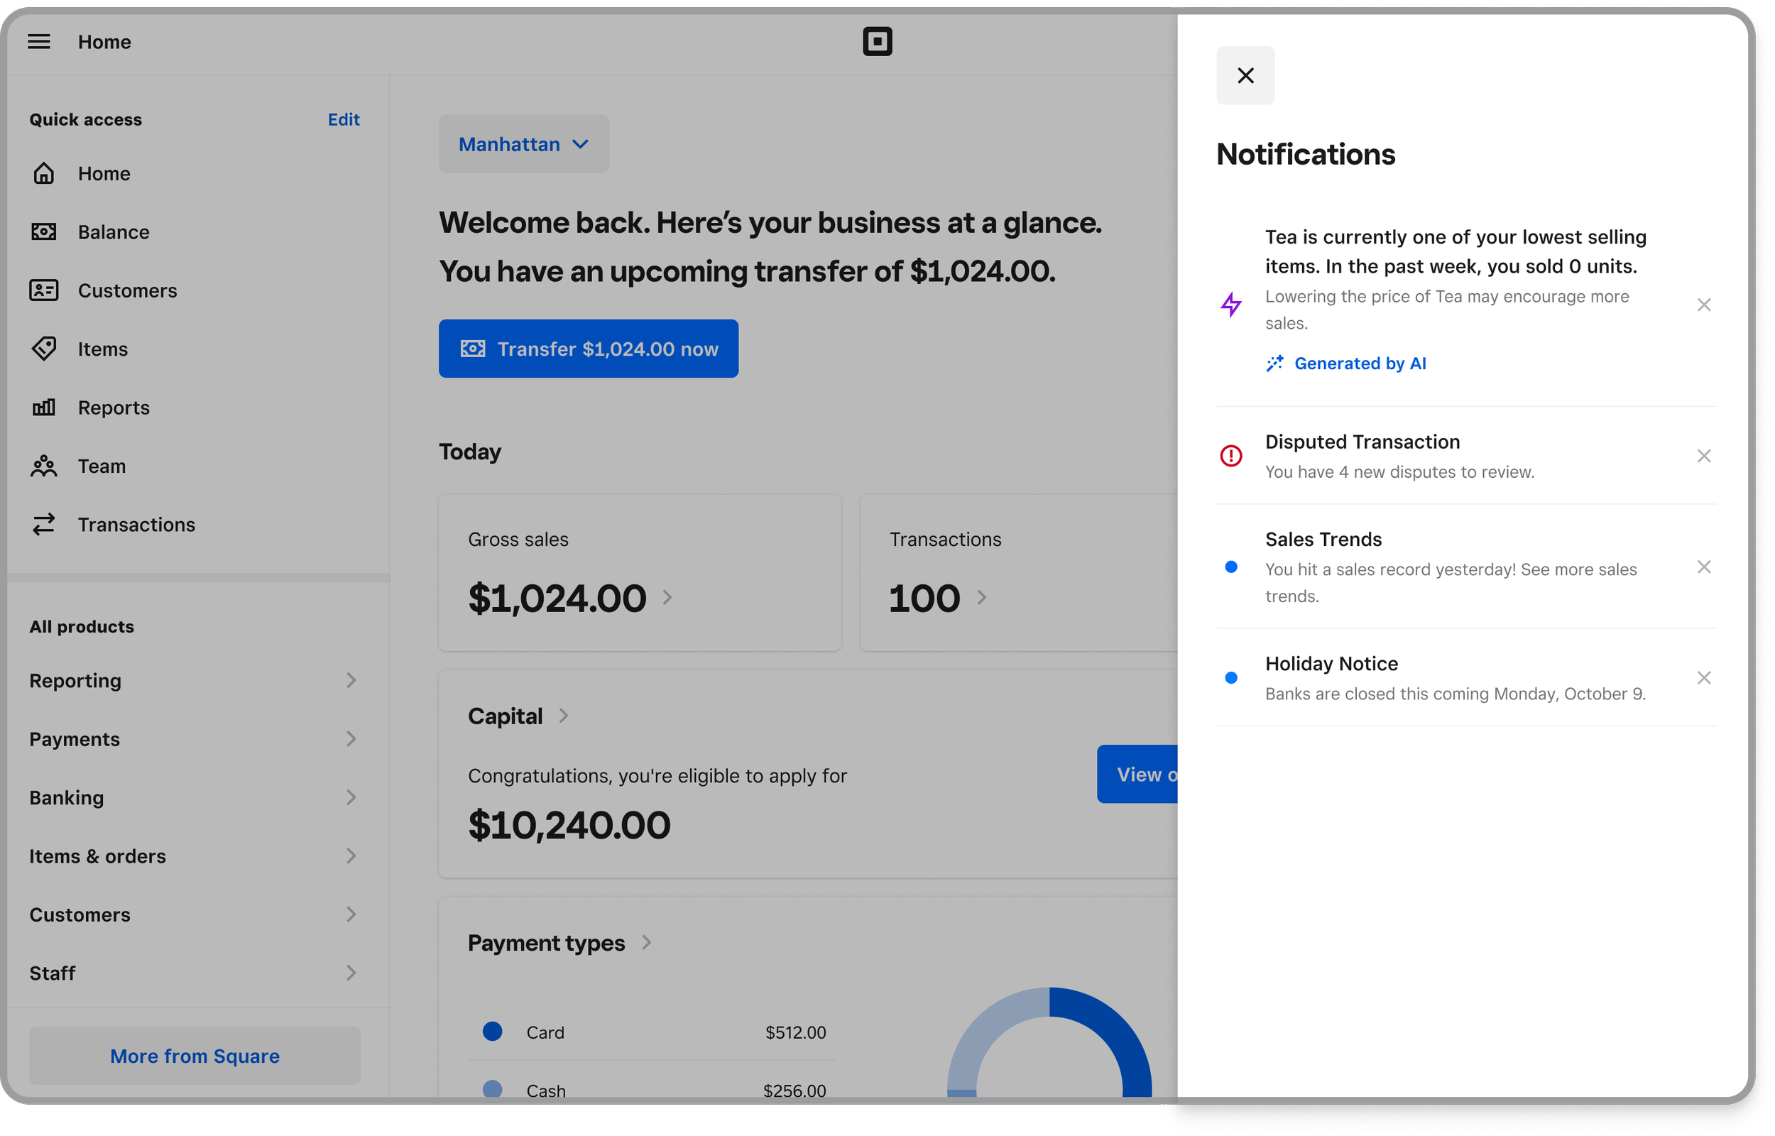This screenshot has width=1775, height=1136.
Task: Go to Reports in quick access
Action: pyautogui.click(x=113, y=408)
